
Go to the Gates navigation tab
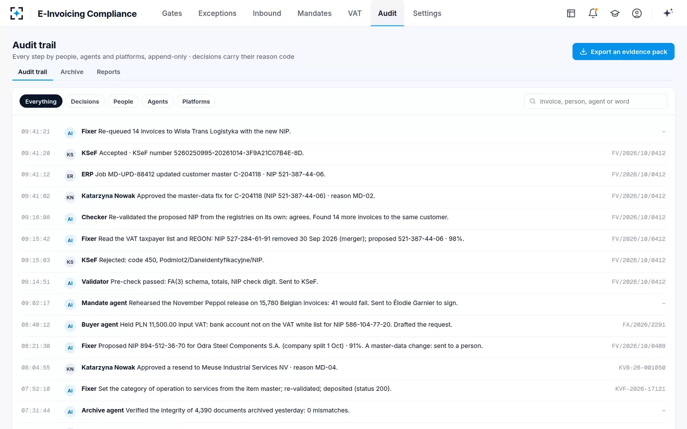(x=172, y=13)
